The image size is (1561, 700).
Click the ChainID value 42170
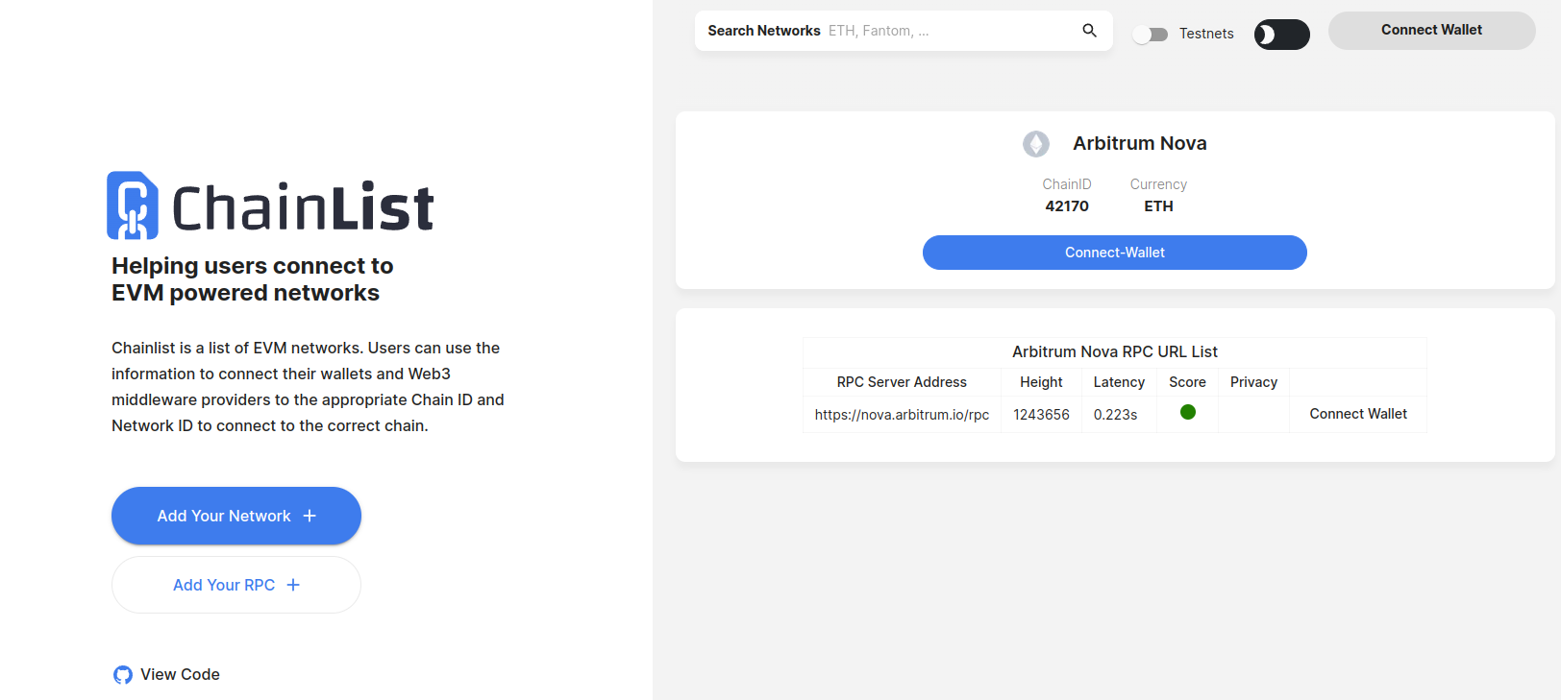coord(1067,206)
